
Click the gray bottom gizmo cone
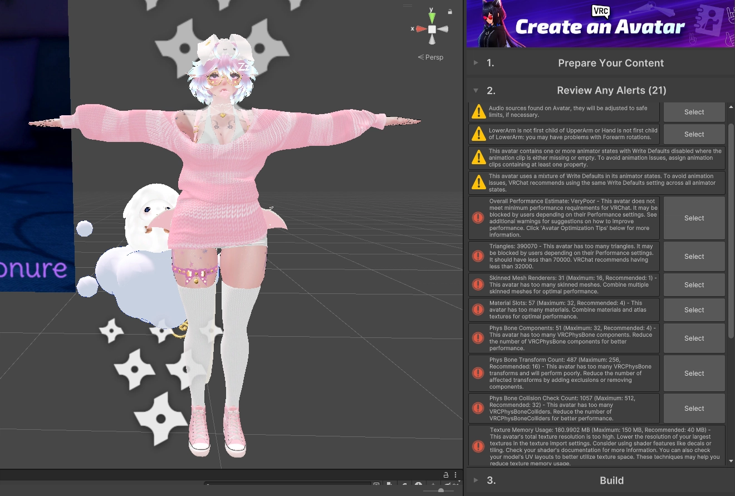(x=432, y=40)
